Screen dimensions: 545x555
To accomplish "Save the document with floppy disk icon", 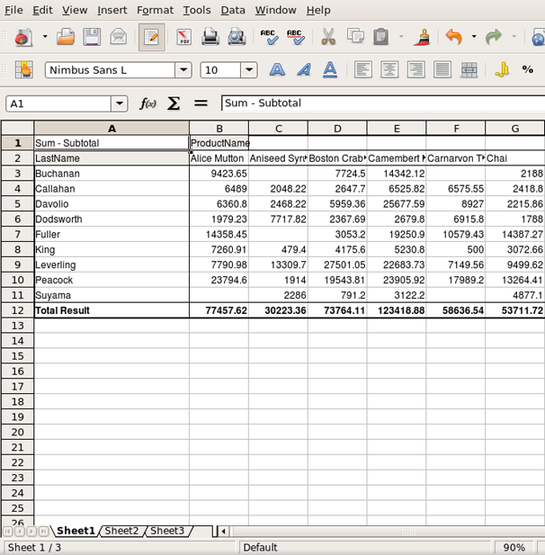I will [92, 37].
